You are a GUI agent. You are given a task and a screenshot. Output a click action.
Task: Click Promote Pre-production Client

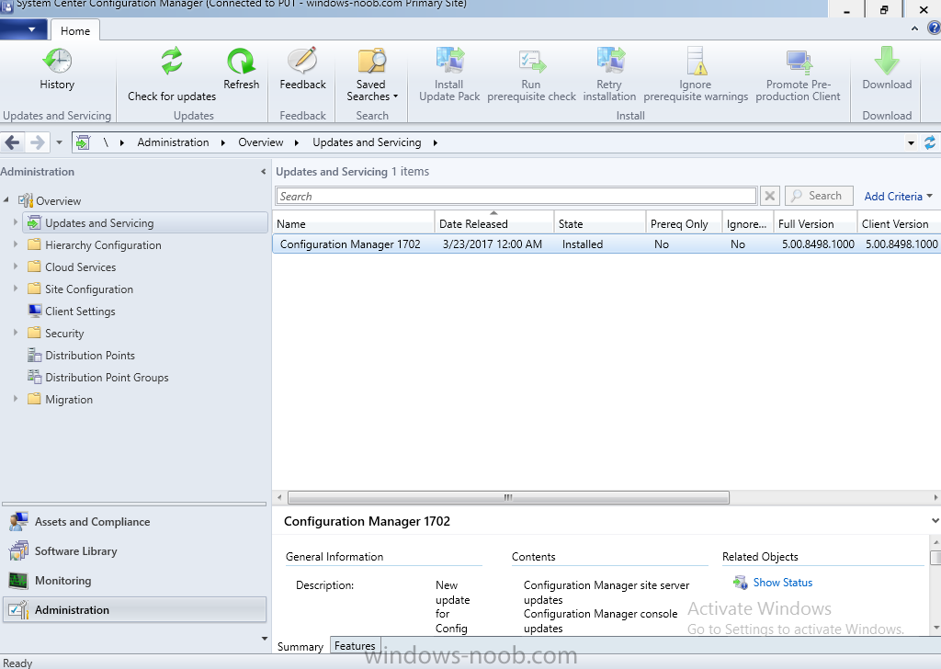(x=798, y=75)
